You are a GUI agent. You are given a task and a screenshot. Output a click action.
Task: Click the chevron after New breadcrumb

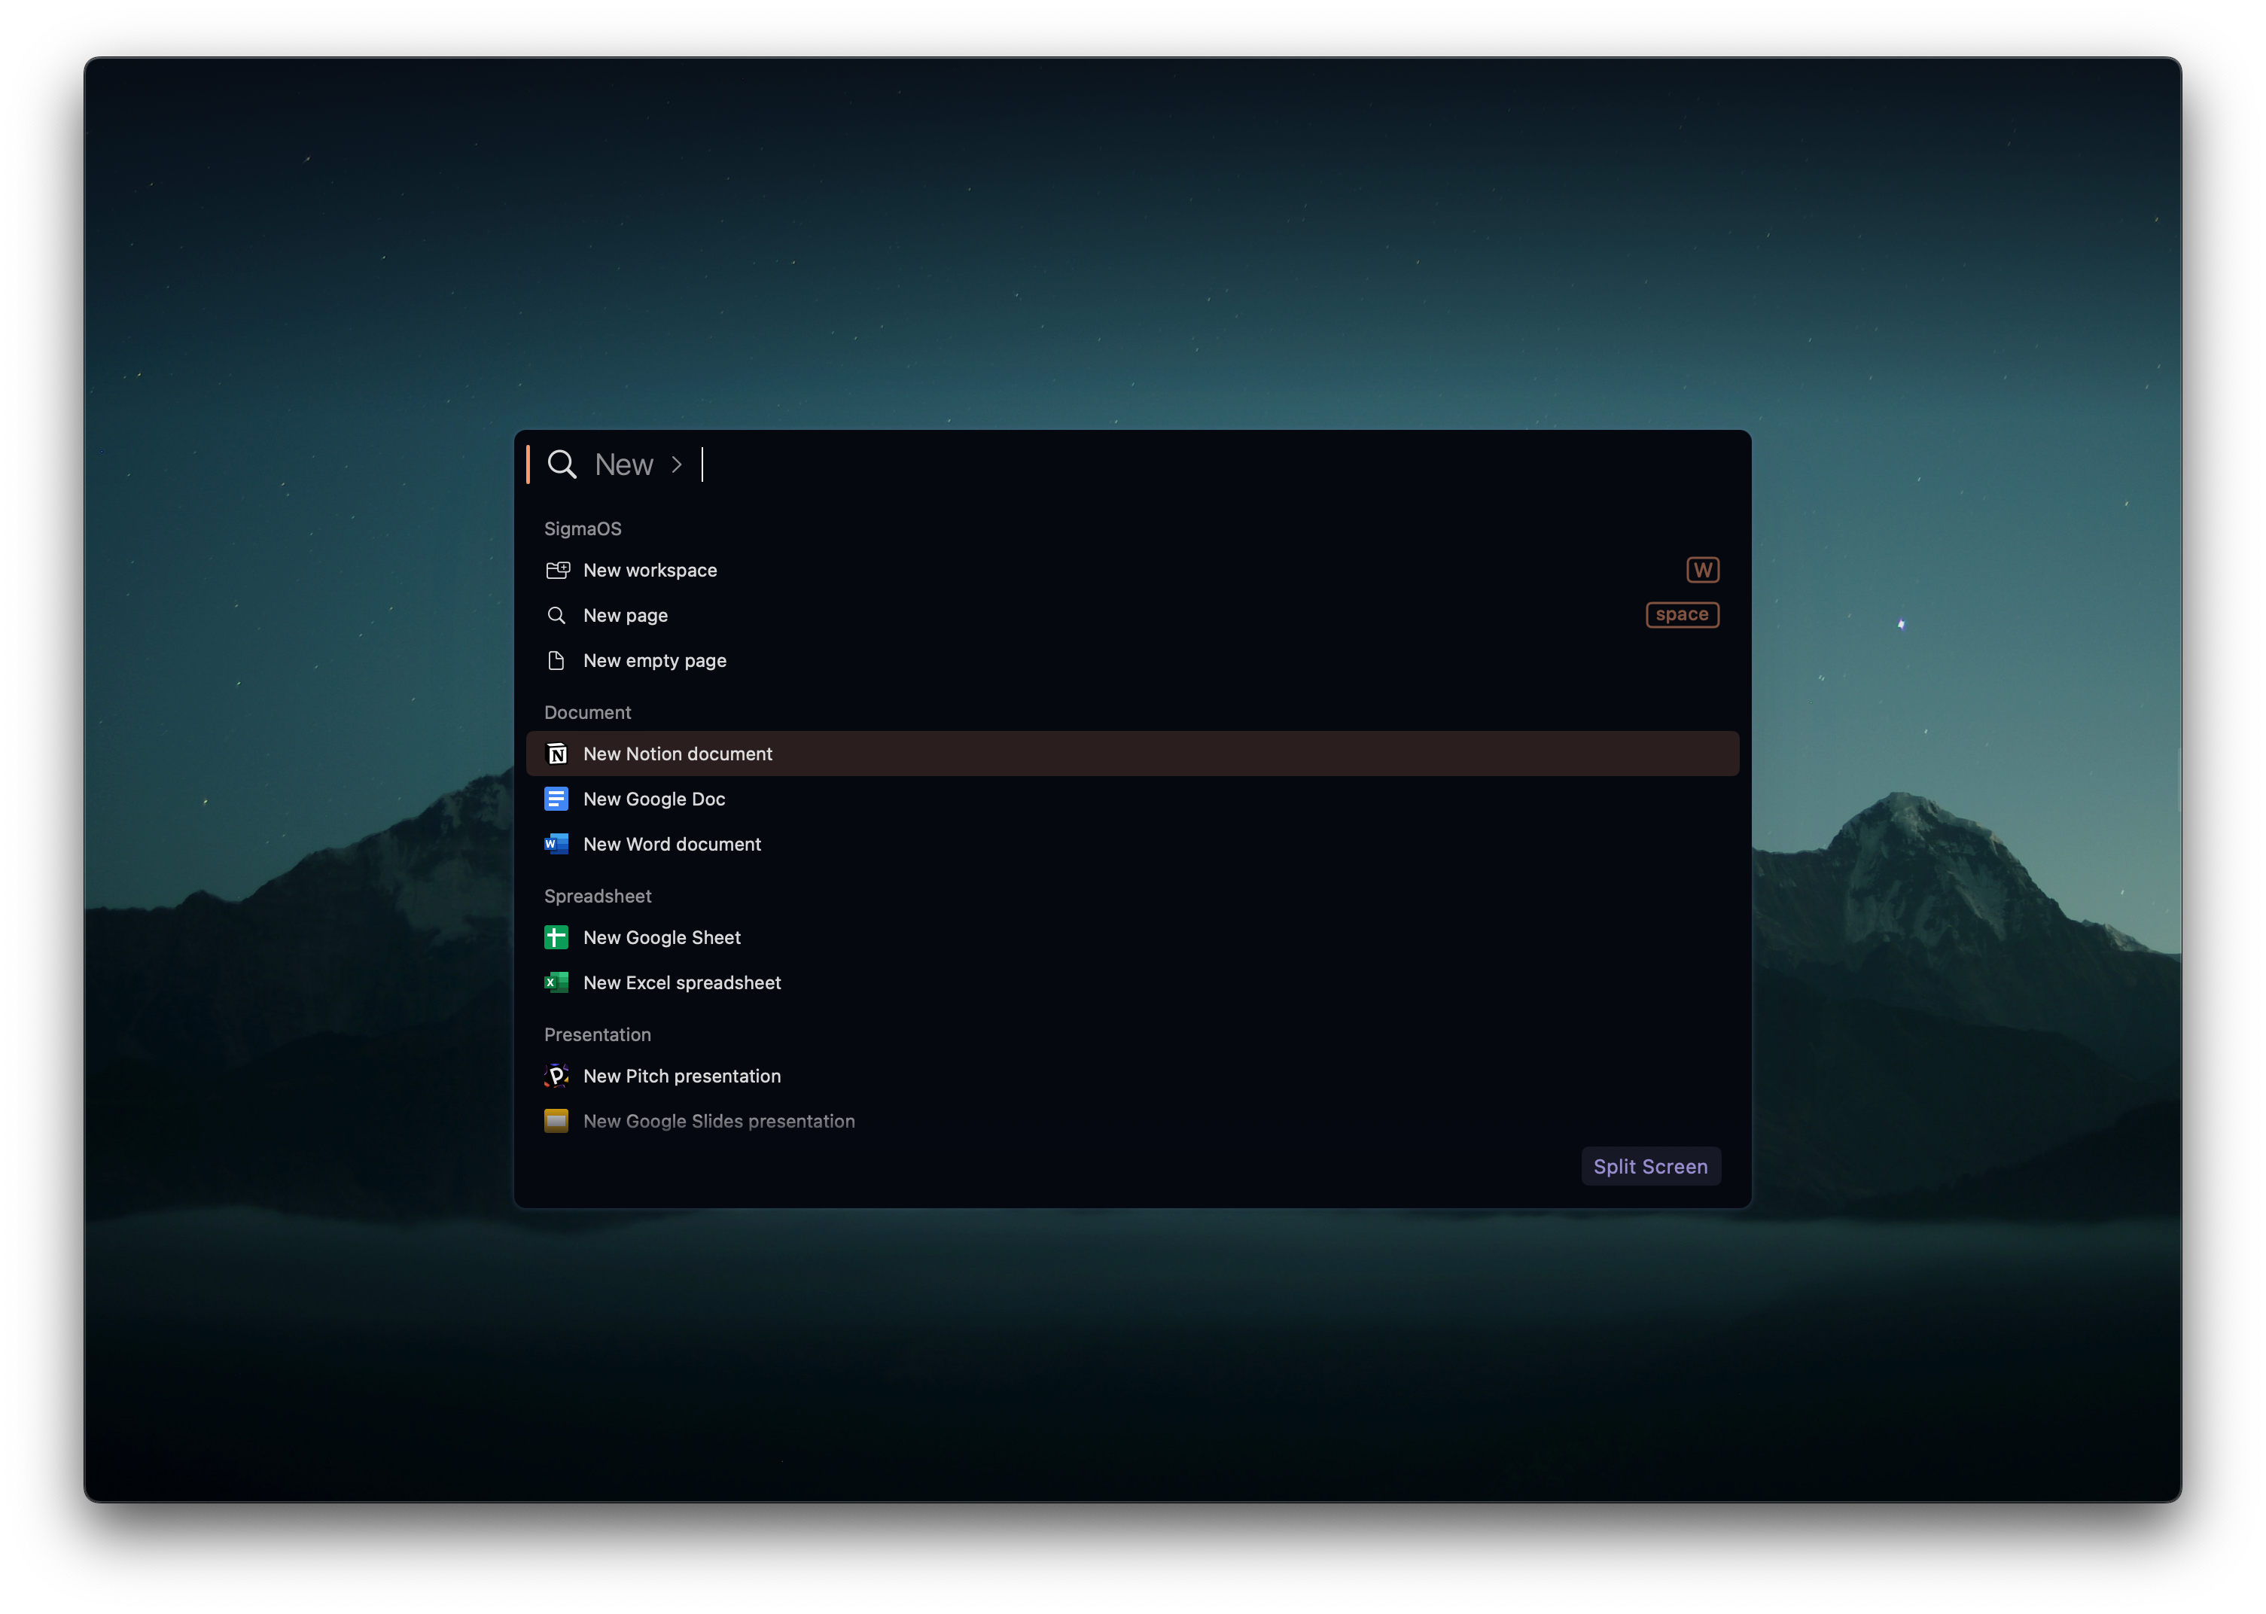coord(677,464)
